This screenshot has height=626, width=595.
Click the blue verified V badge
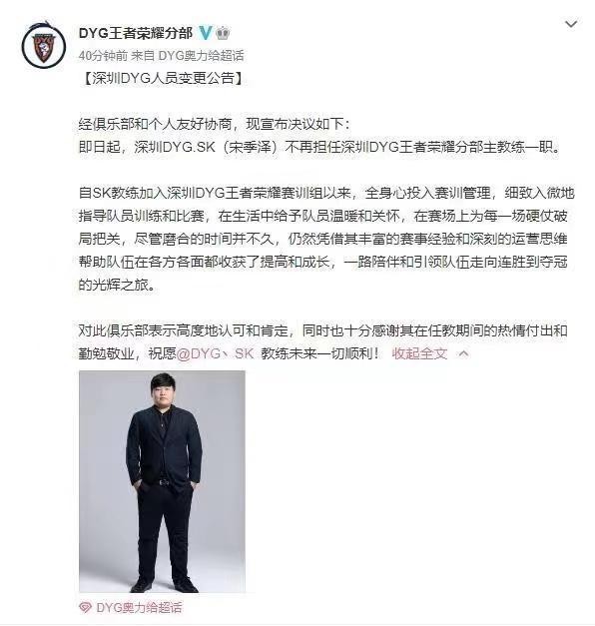(205, 33)
